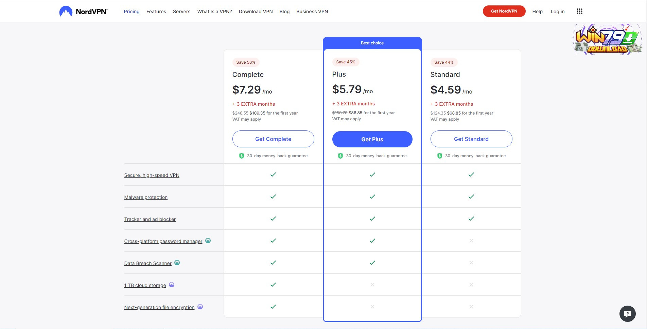Click Standard cross for 1 TB cloud storage
The image size is (647, 329).
click(471, 285)
